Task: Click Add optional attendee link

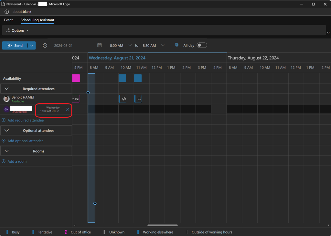Action: point(25,141)
